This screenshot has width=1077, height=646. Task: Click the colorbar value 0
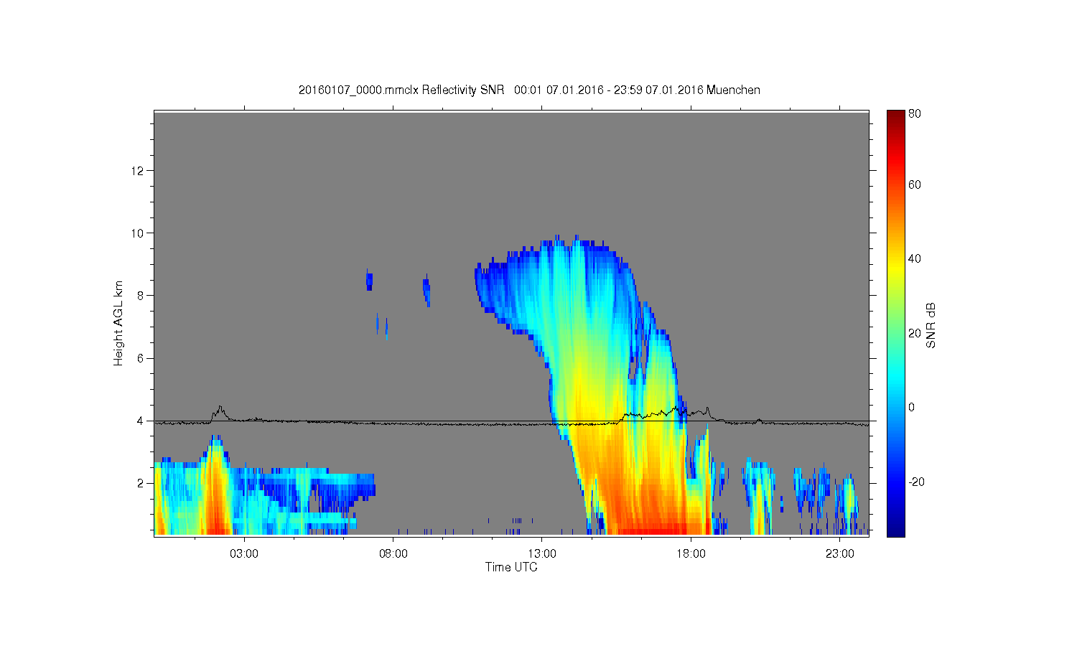[912, 407]
